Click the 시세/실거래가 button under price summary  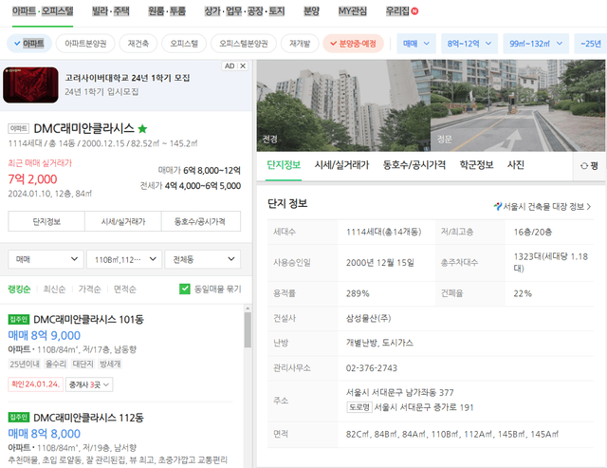[x=123, y=221]
